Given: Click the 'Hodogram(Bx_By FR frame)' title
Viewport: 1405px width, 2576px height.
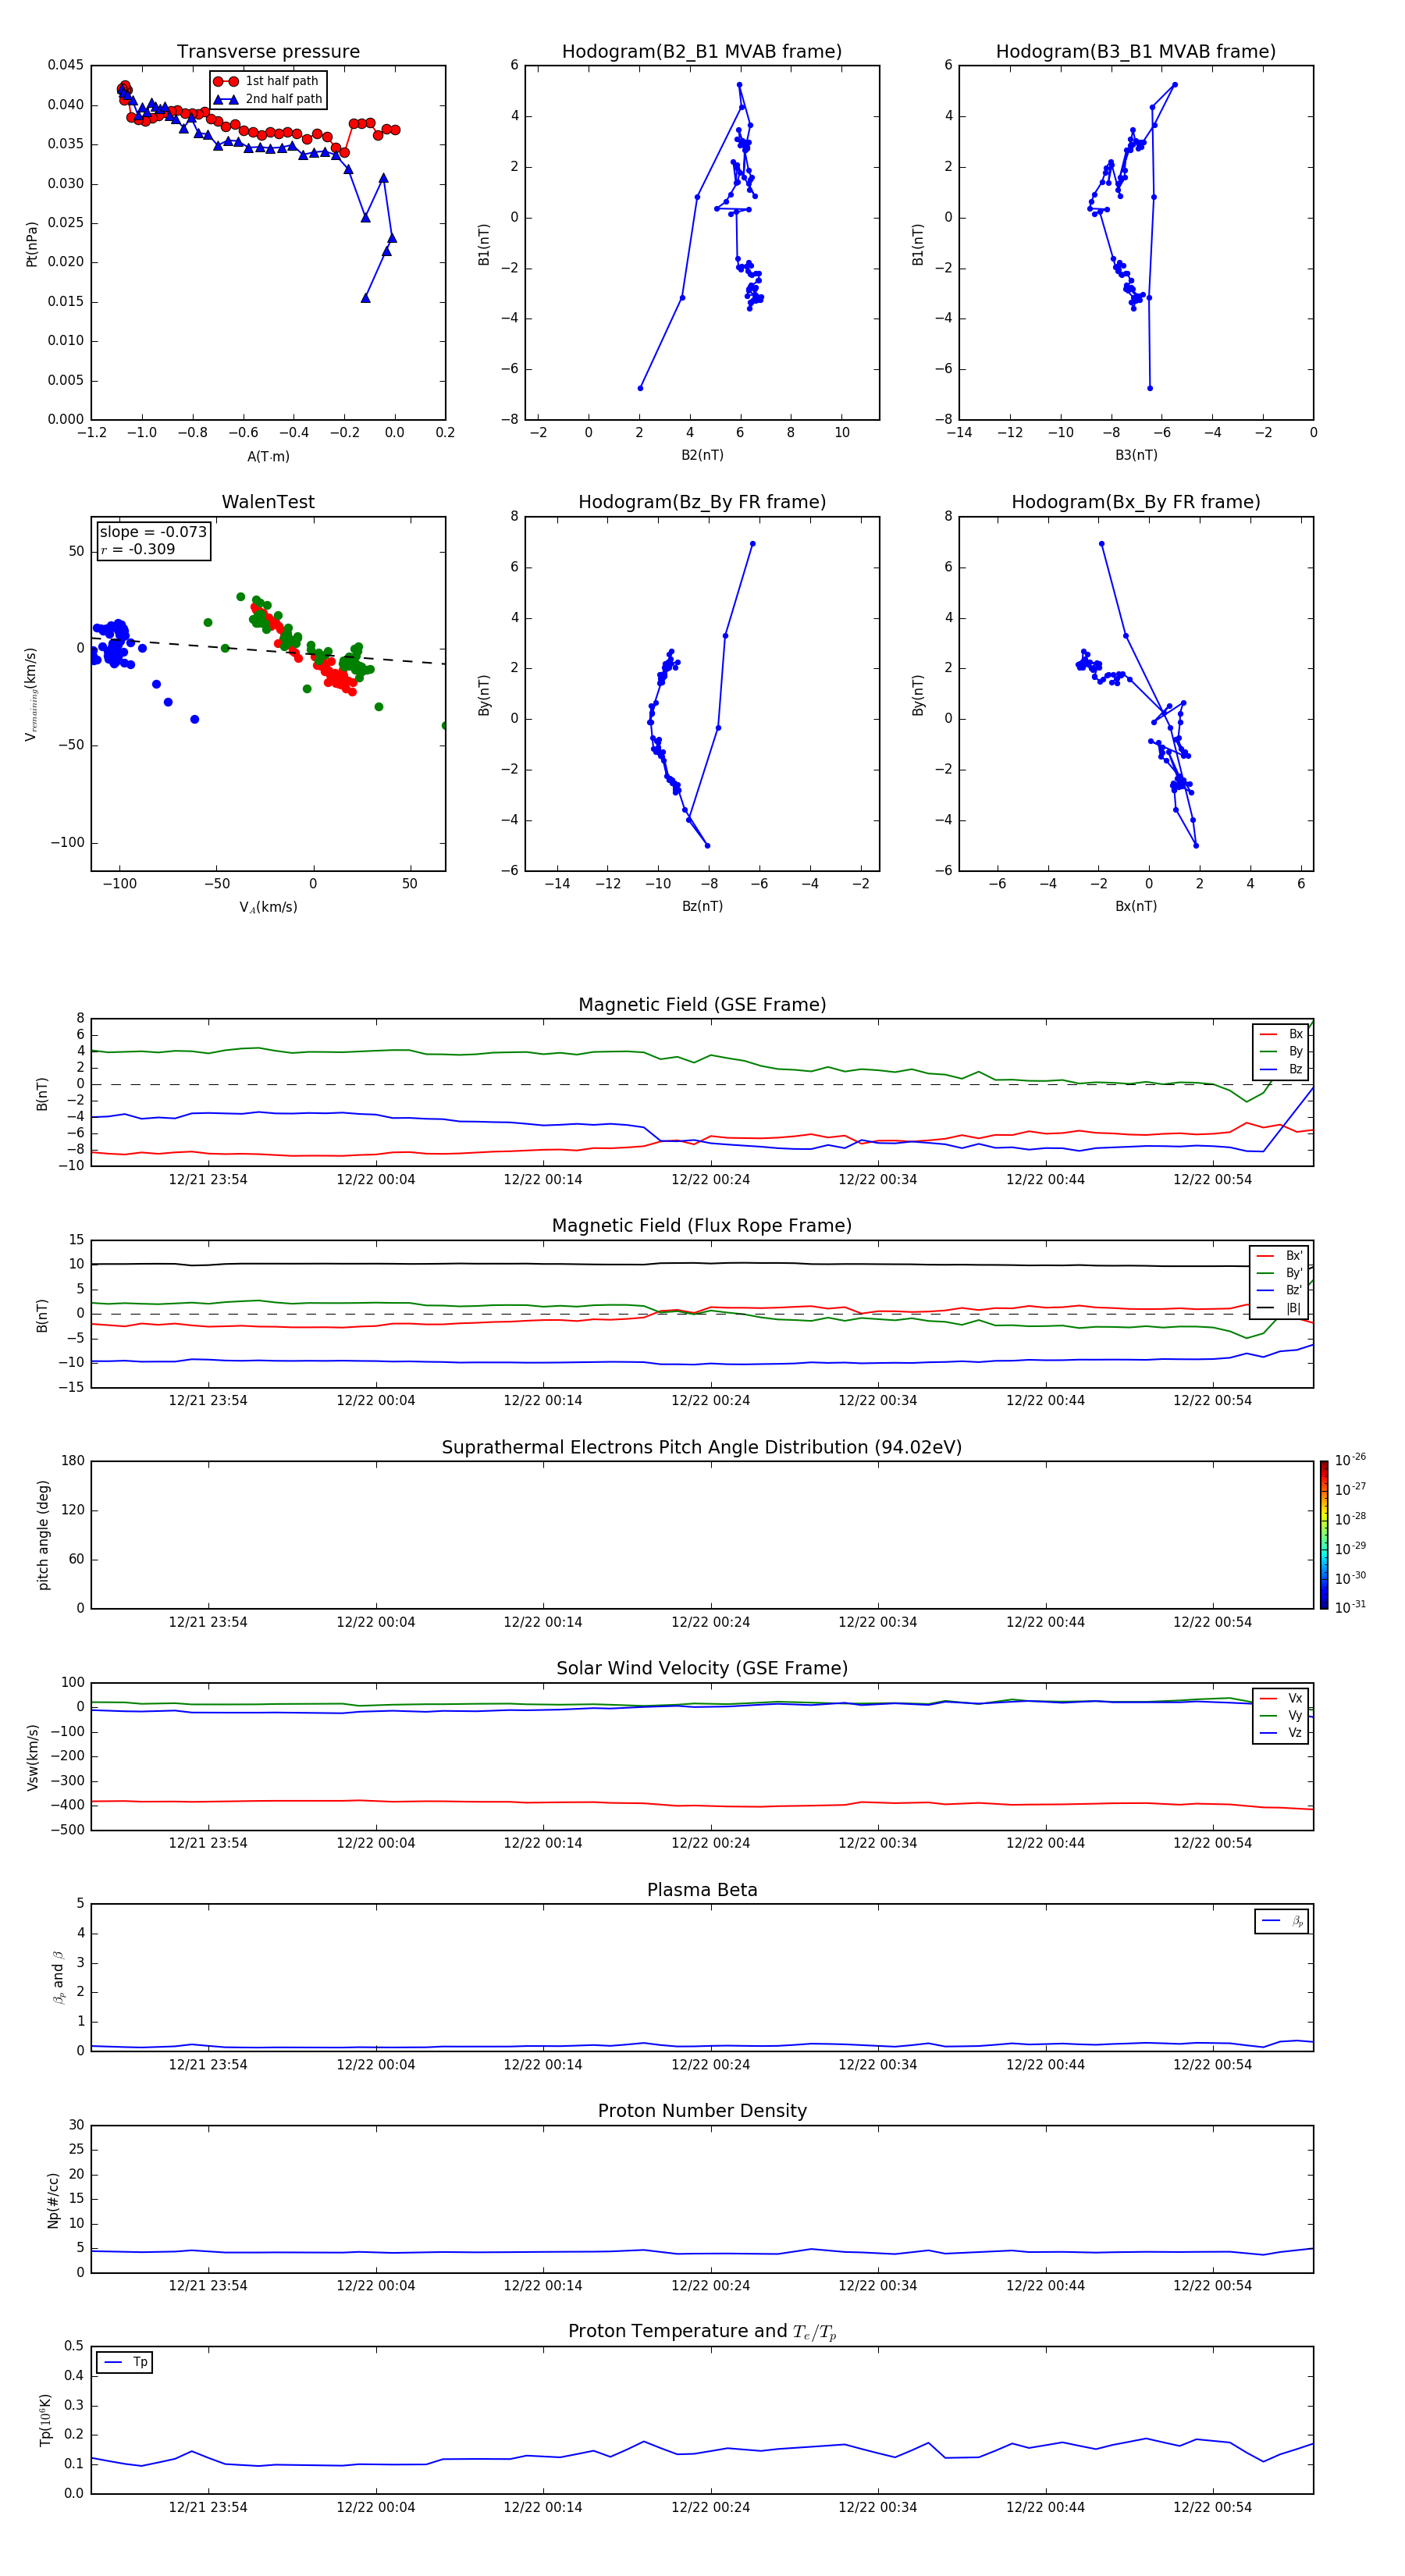Looking at the screenshot, I should (x=1136, y=502).
